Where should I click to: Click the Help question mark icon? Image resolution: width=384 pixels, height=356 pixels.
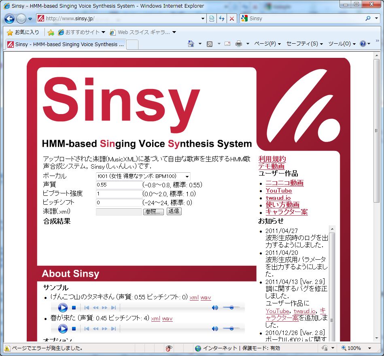point(363,44)
